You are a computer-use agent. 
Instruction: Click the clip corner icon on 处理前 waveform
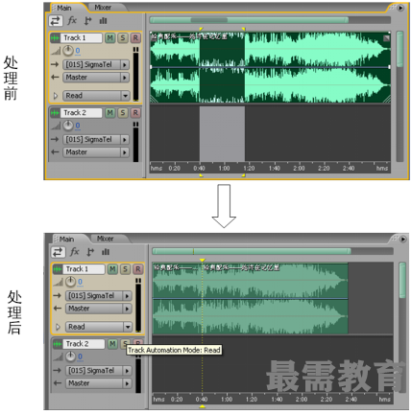(x=387, y=38)
